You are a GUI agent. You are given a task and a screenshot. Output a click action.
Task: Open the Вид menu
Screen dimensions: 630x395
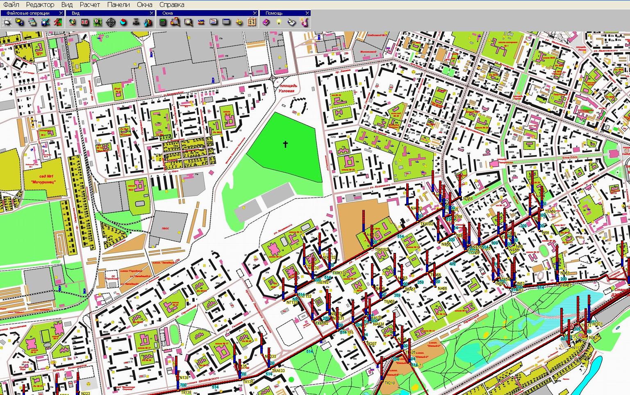(x=67, y=5)
